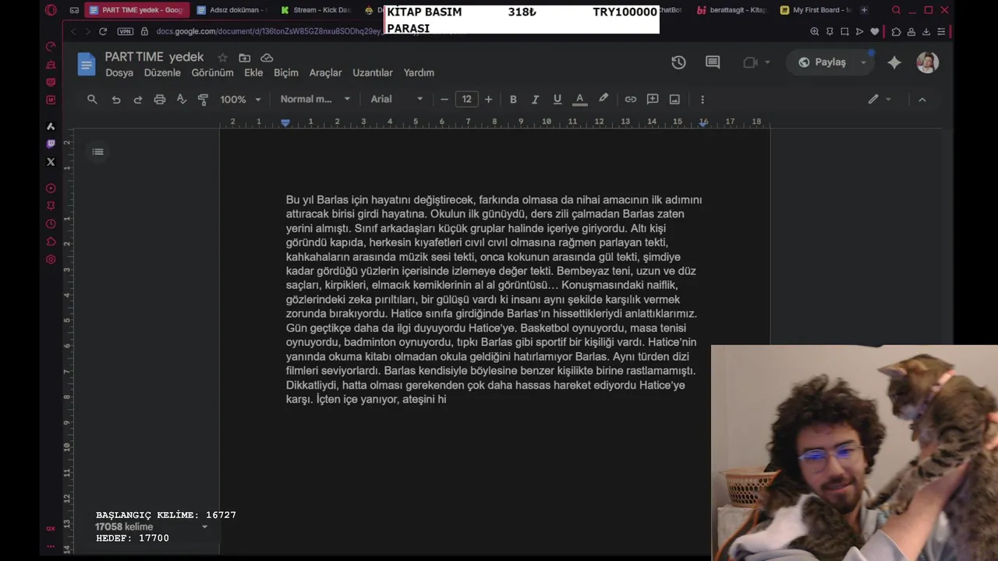Open the Biçim menu
This screenshot has height=561, width=998.
[286, 72]
